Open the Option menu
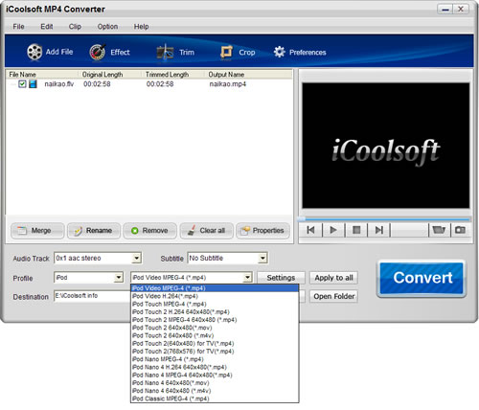Screen dimensions: 479x410 [107, 27]
